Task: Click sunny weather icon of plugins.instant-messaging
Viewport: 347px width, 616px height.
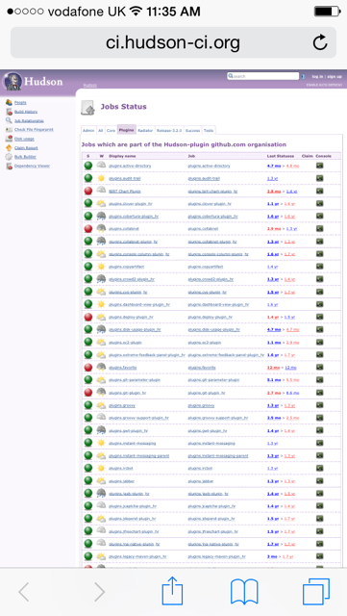Action: tap(101, 443)
